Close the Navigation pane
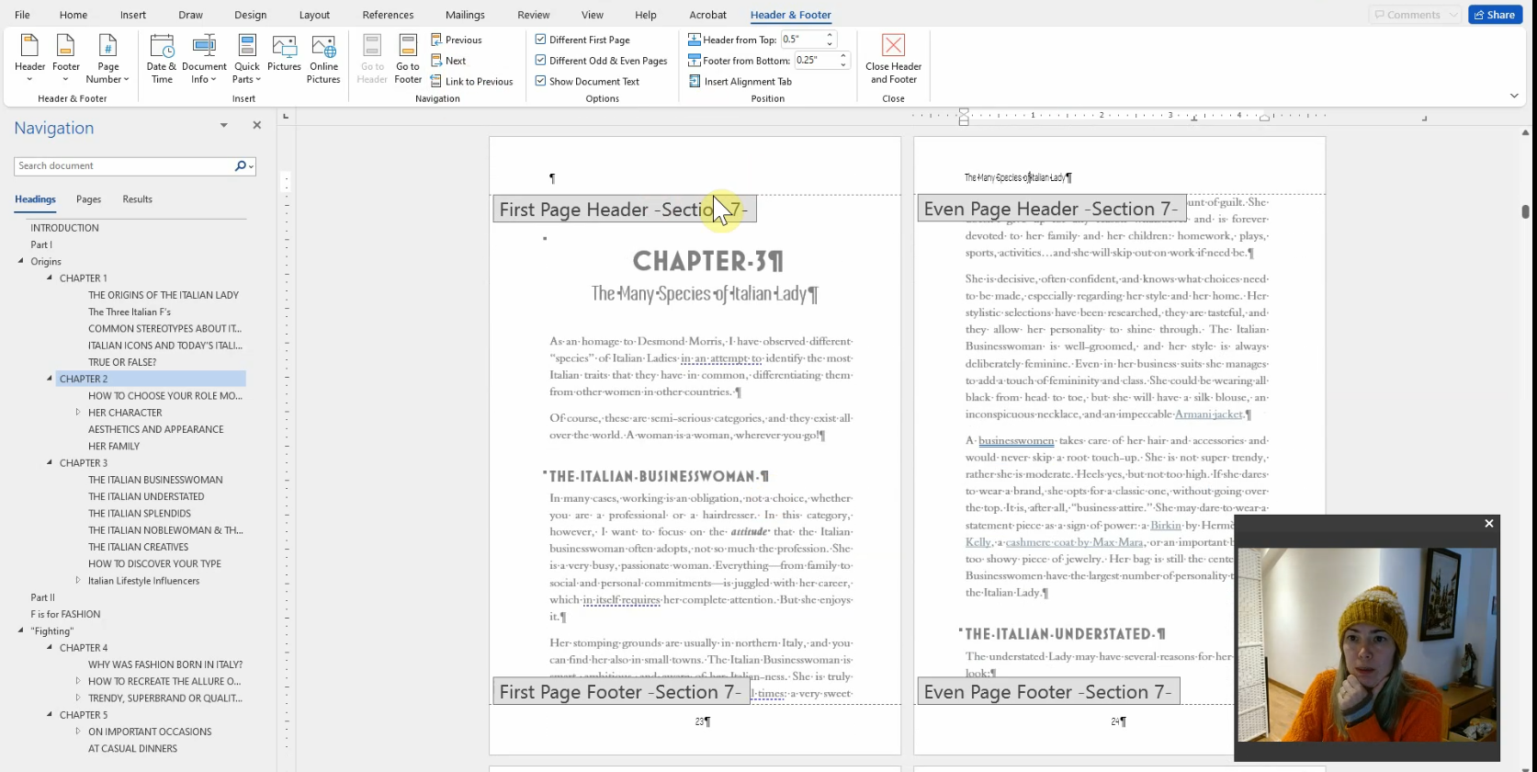Viewport: 1537px width, 772px height. click(x=256, y=125)
